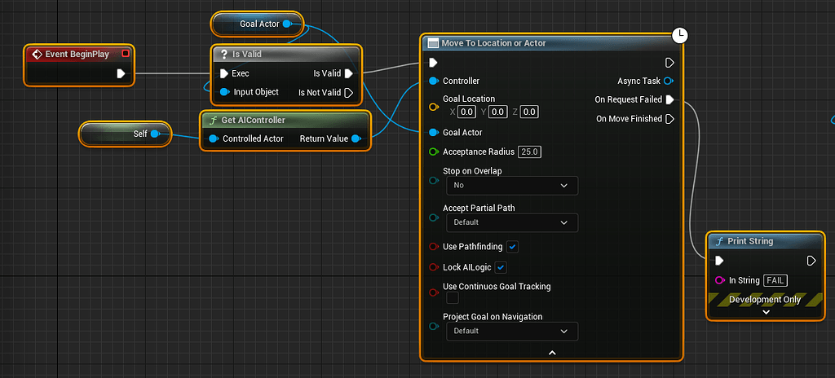This screenshot has height=378, width=835.
Task: Click the Event BeginPlay red delegate pin
Action: [x=125, y=54]
